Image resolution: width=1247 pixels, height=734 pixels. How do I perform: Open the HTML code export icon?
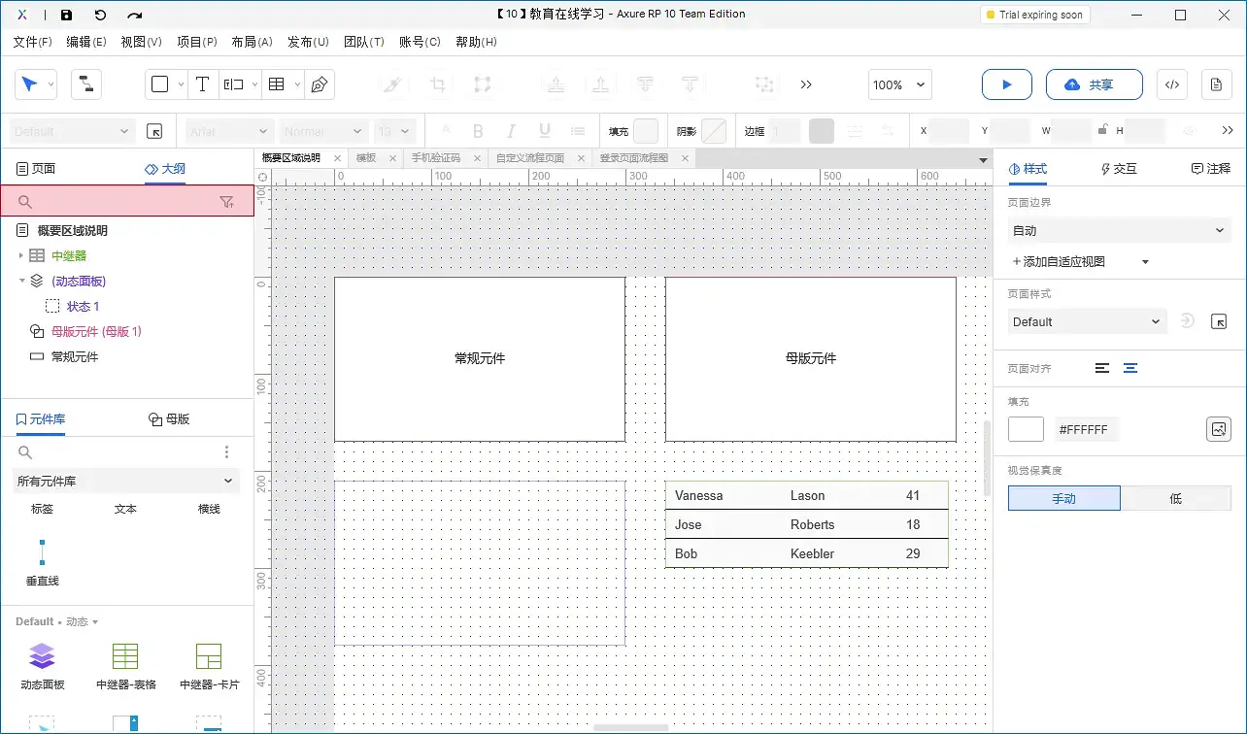coord(1171,84)
